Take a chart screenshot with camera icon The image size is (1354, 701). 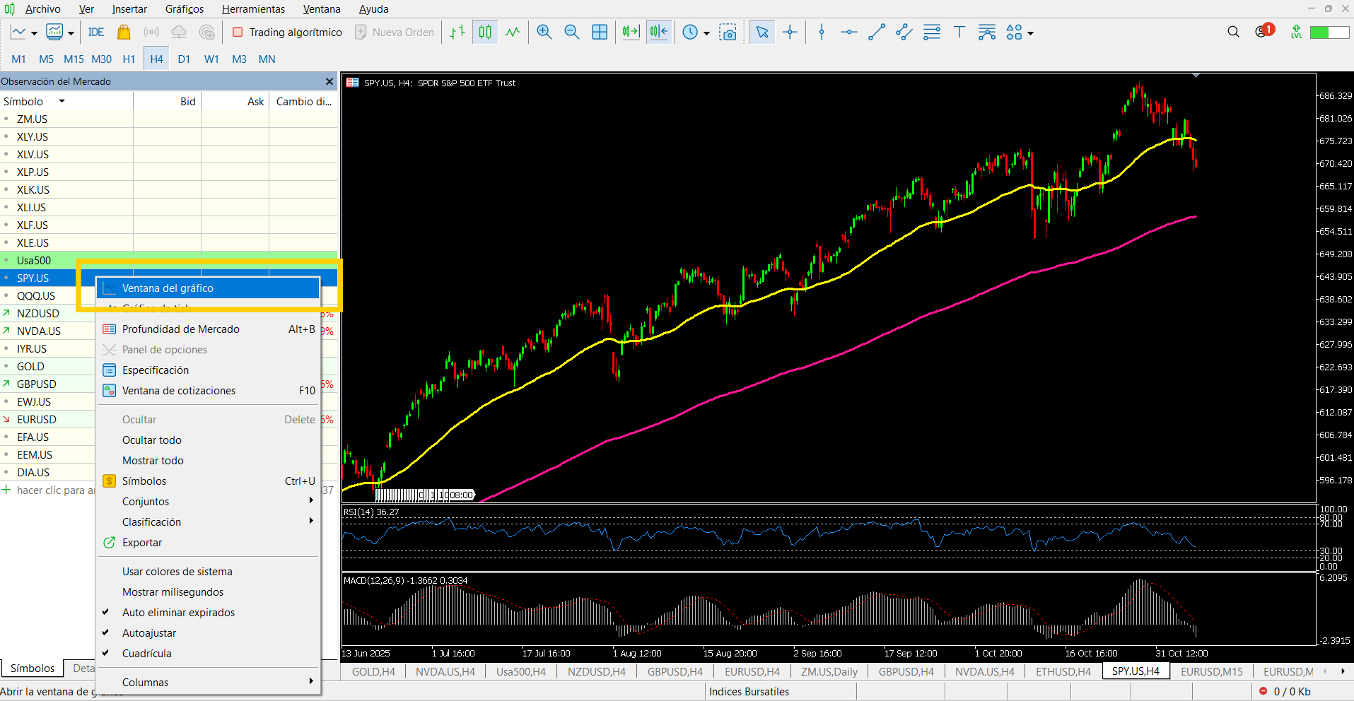coord(728,33)
